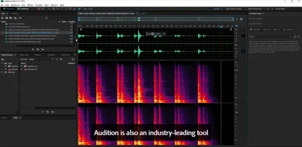Toggle loop playback in Files panel

[x=38, y=50]
